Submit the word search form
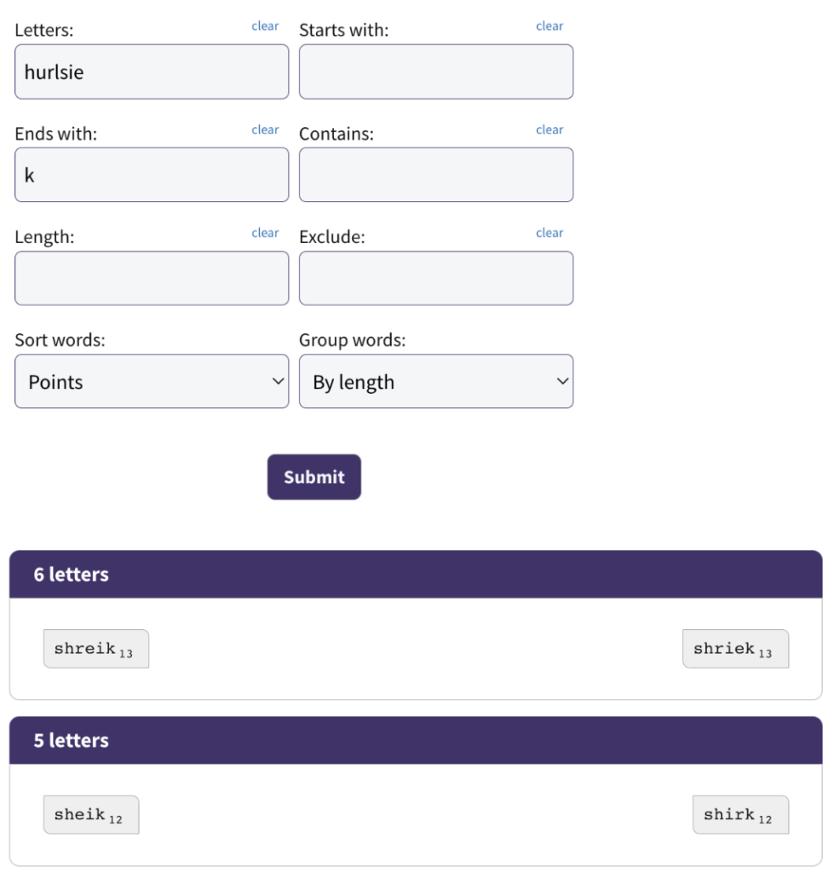Screen dimensions: 834x873 (x=313, y=477)
